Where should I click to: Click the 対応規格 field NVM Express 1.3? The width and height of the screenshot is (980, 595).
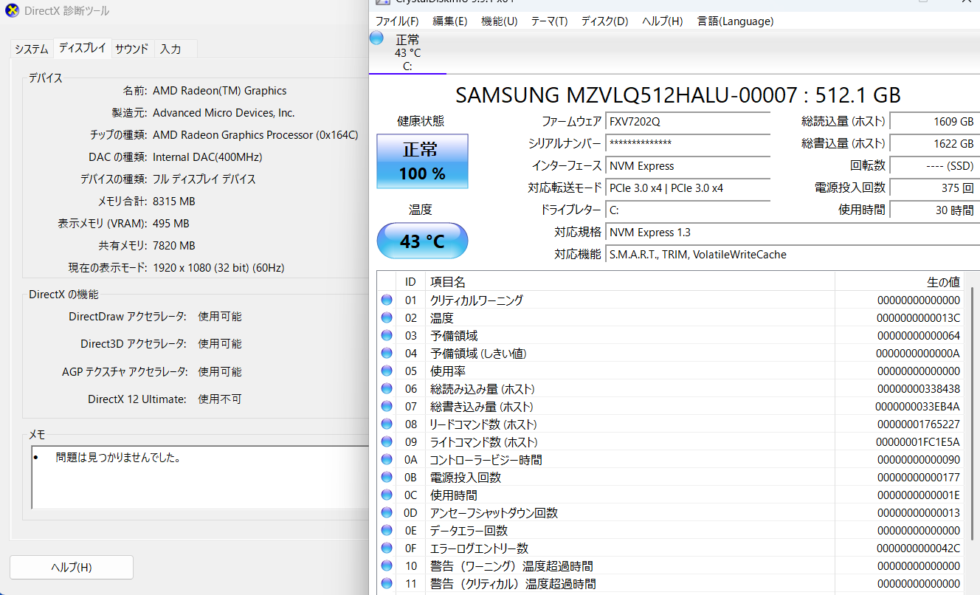pos(793,232)
